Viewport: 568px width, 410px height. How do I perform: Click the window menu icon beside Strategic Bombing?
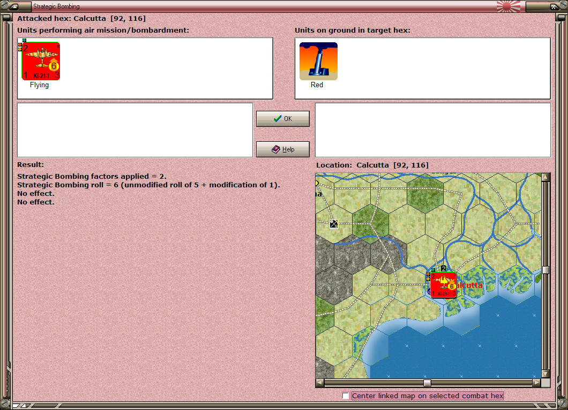[14, 6]
